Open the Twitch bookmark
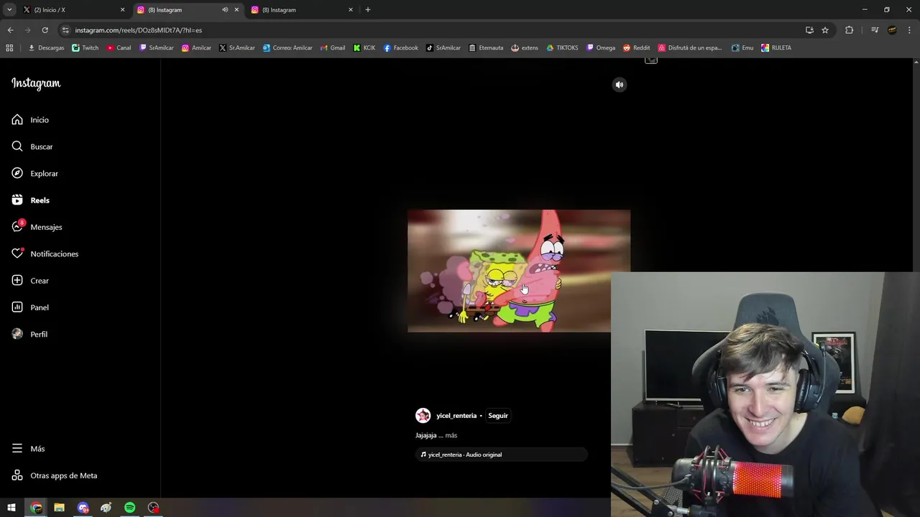 pyautogui.click(x=86, y=48)
